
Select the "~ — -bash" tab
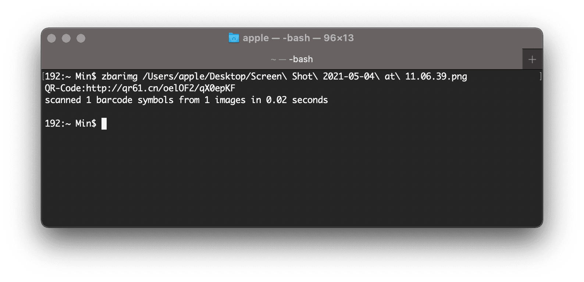(x=292, y=59)
